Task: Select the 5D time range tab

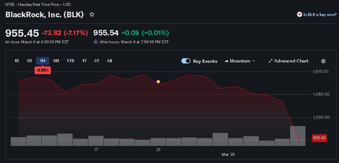Action: pyautogui.click(x=29, y=61)
